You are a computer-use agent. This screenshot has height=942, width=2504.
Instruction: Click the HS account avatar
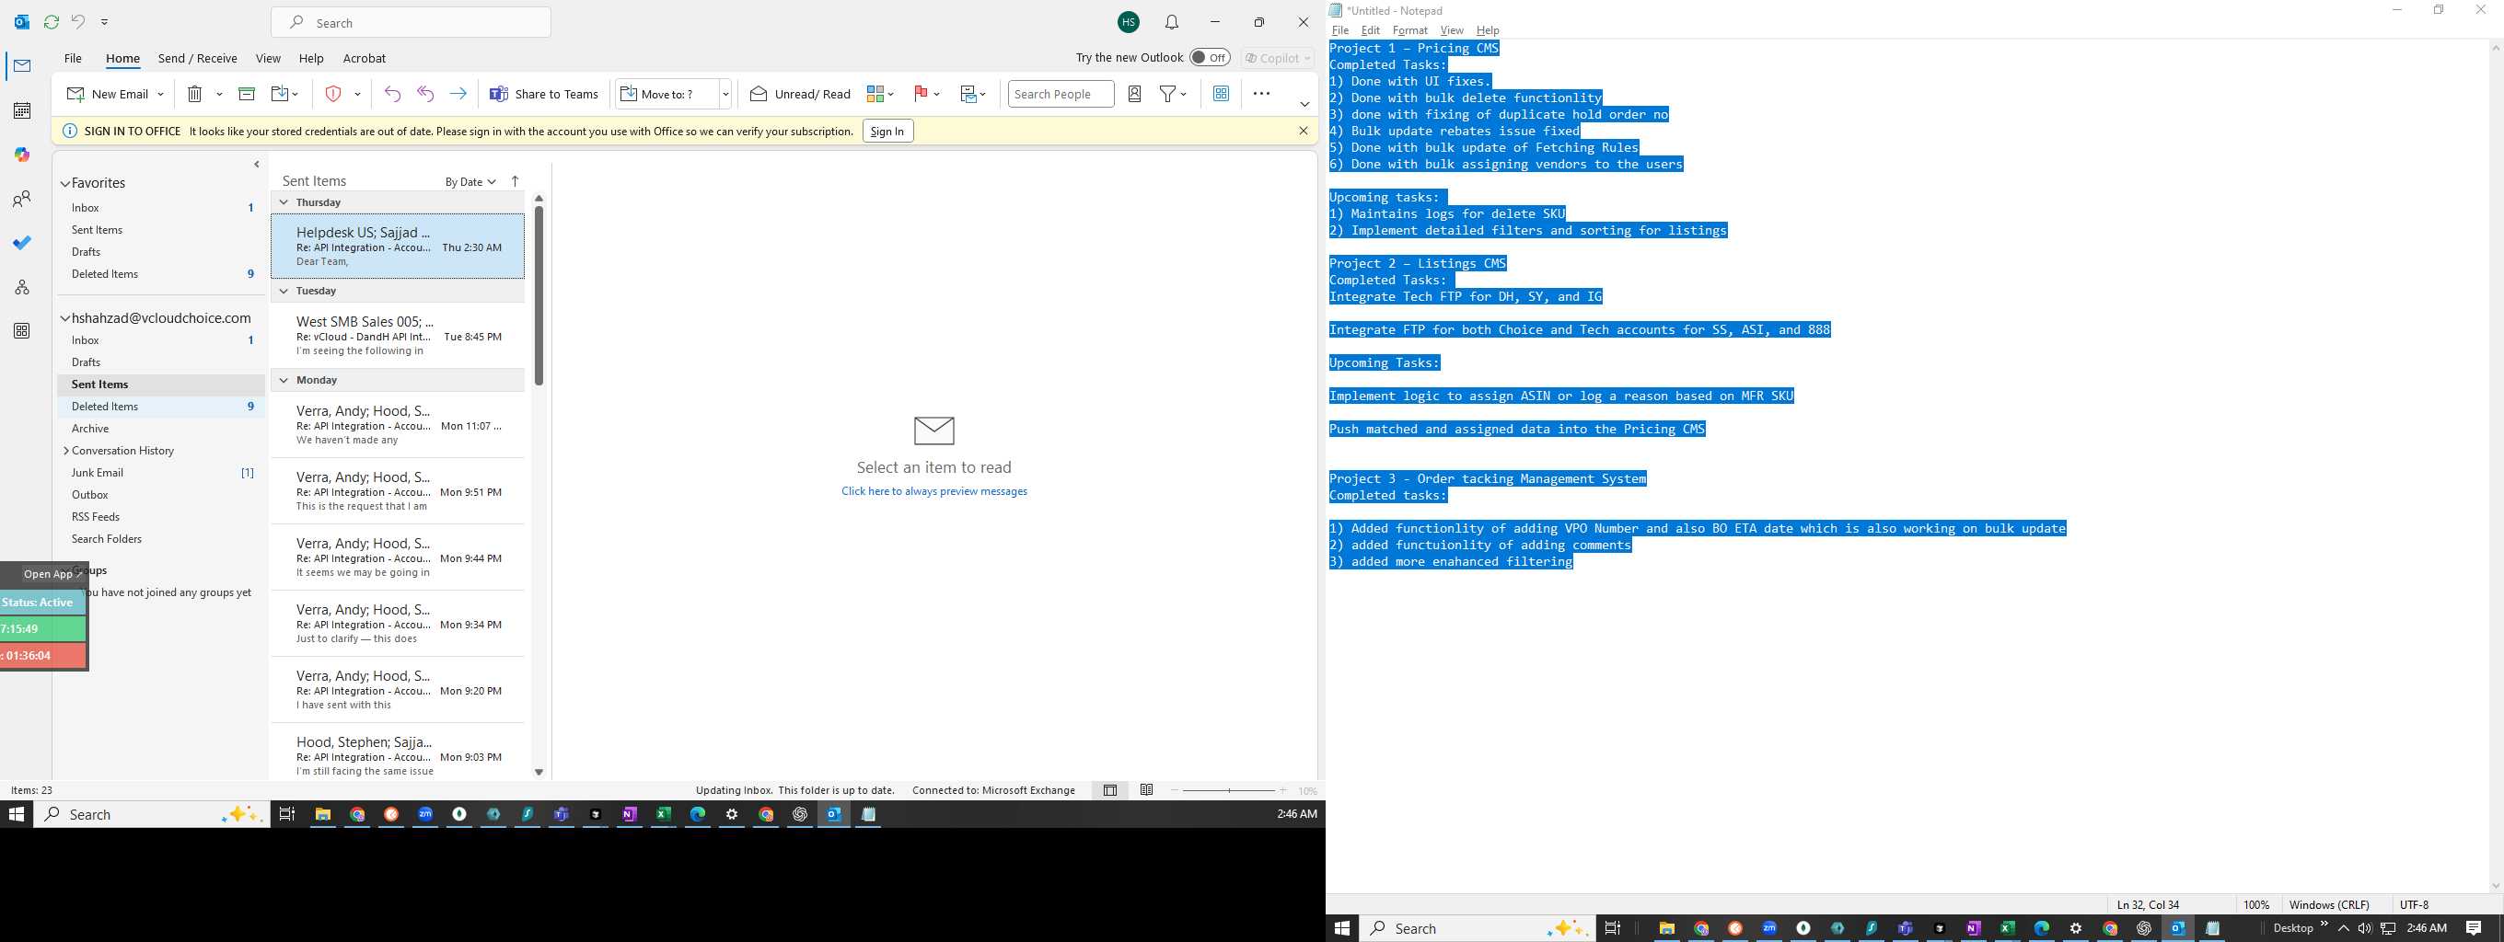pyautogui.click(x=1129, y=22)
